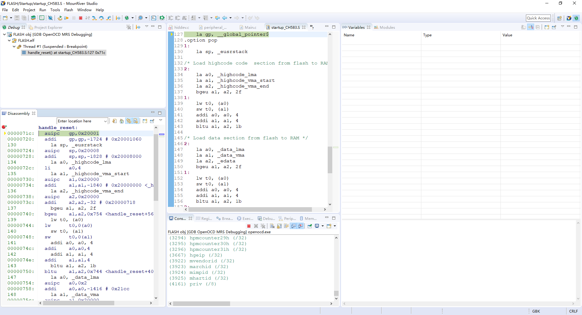This screenshot has width=582, height=315.
Task: Collapse FLASH obj launch tree node
Action: coord(4,34)
